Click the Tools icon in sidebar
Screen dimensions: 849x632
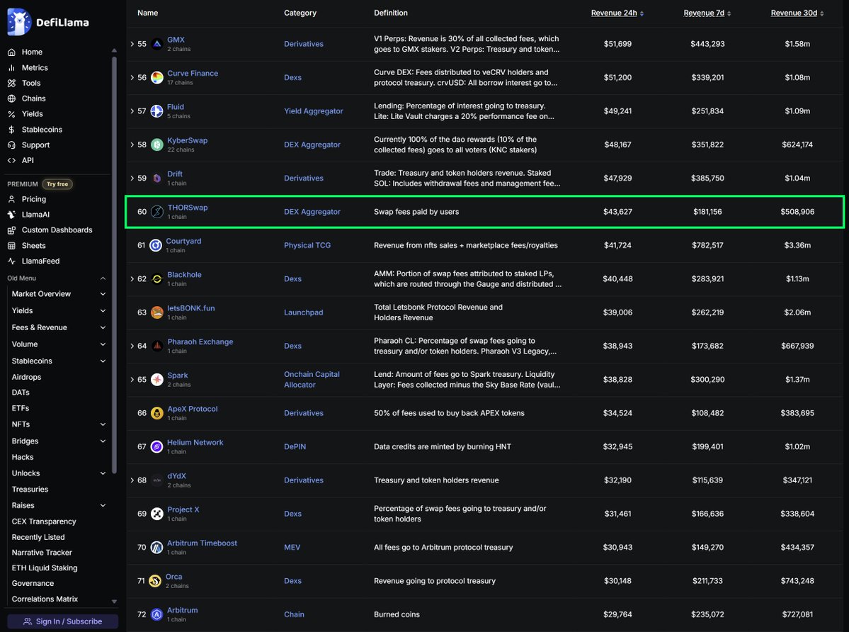[x=11, y=83]
